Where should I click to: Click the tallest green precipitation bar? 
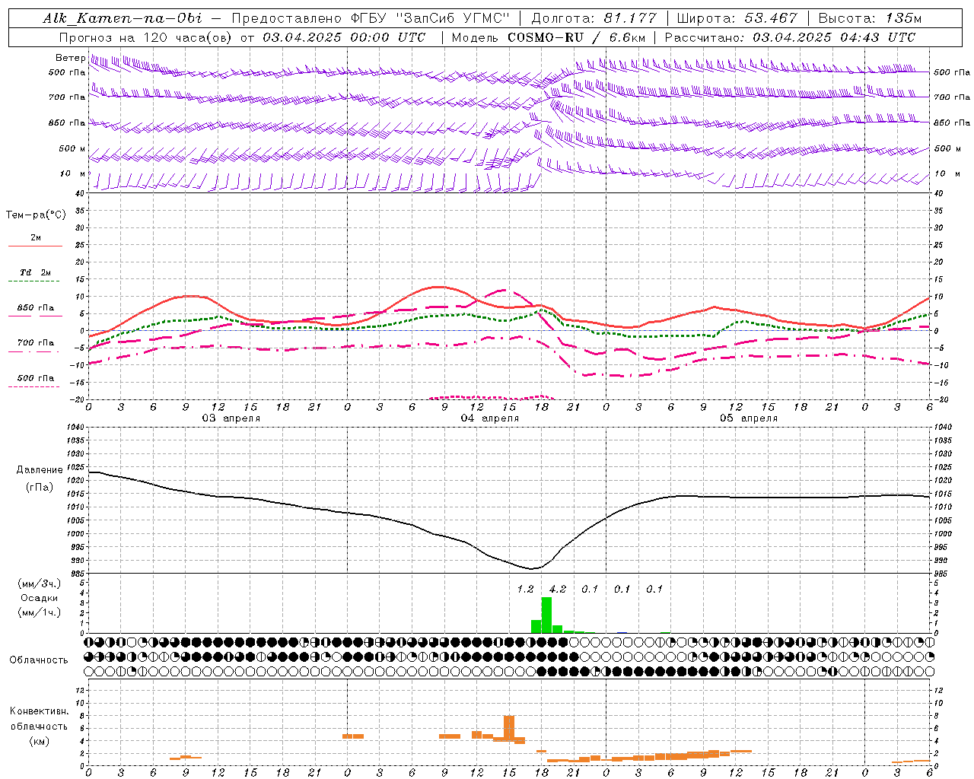coord(546,615)
